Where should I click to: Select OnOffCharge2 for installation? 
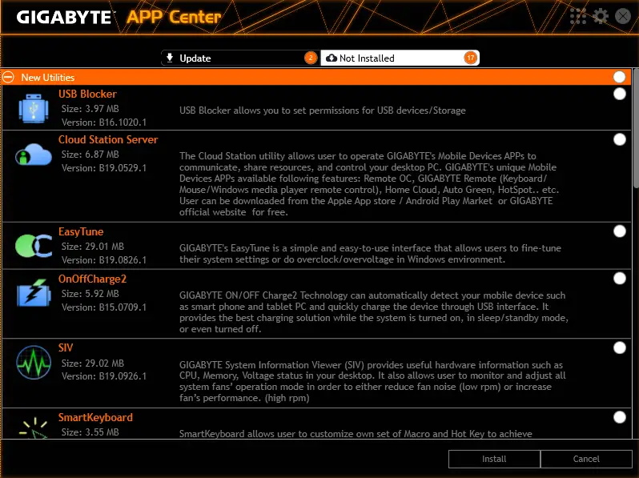[x=620, y=279]
